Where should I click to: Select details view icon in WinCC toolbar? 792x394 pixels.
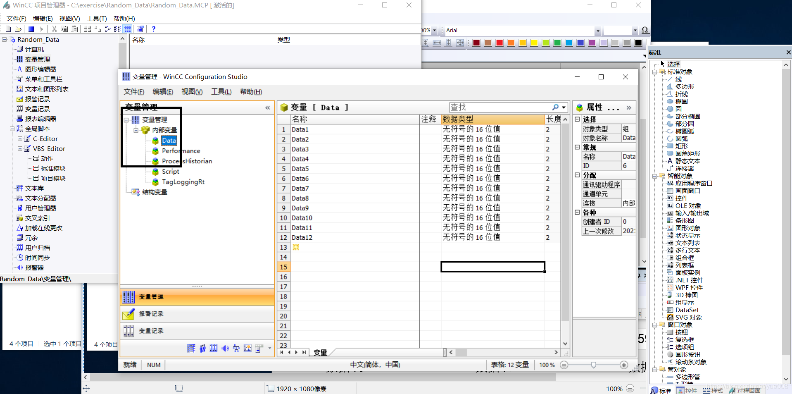click(128, 29)
